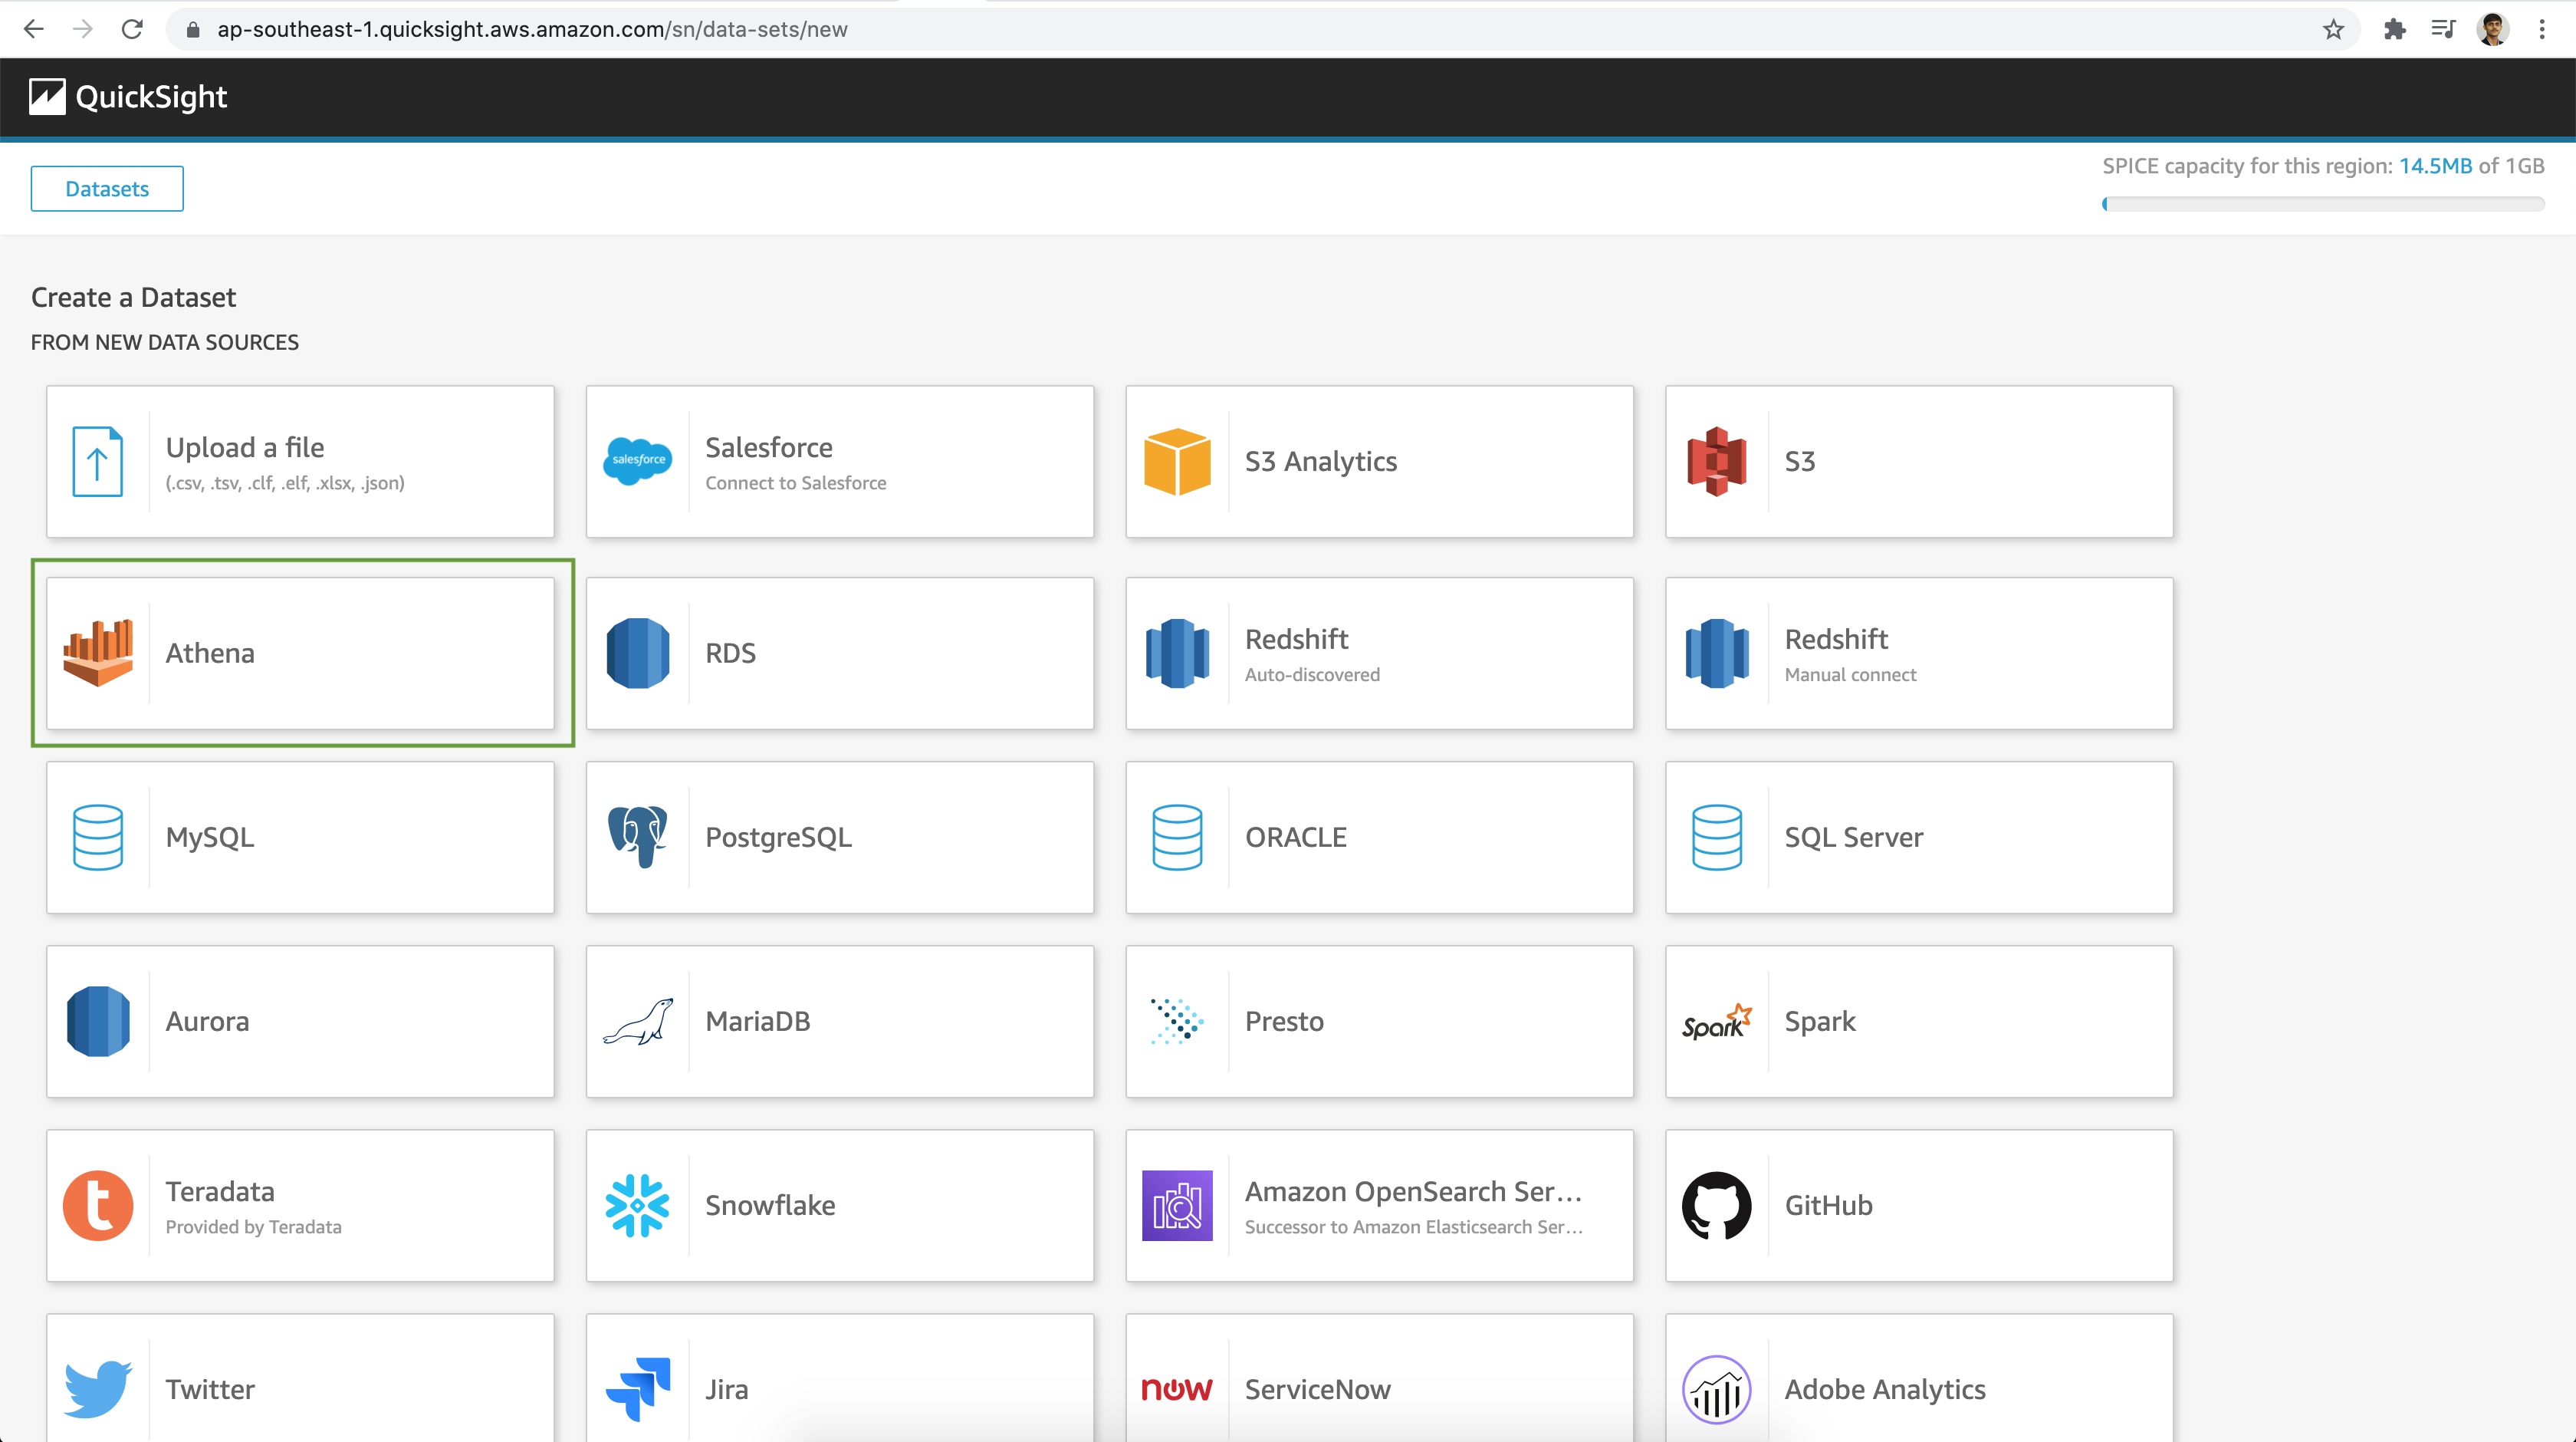Click the Amazon OpenSearch Service icon

[1177, 1205]
